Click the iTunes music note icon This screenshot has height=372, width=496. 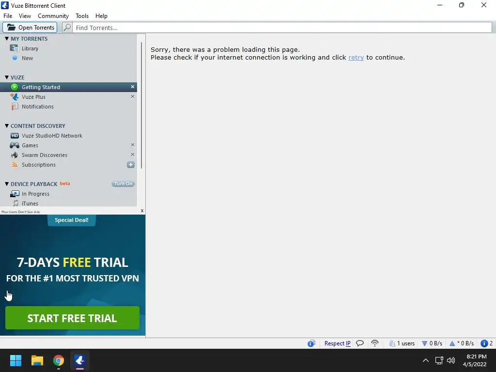[15, 203]
